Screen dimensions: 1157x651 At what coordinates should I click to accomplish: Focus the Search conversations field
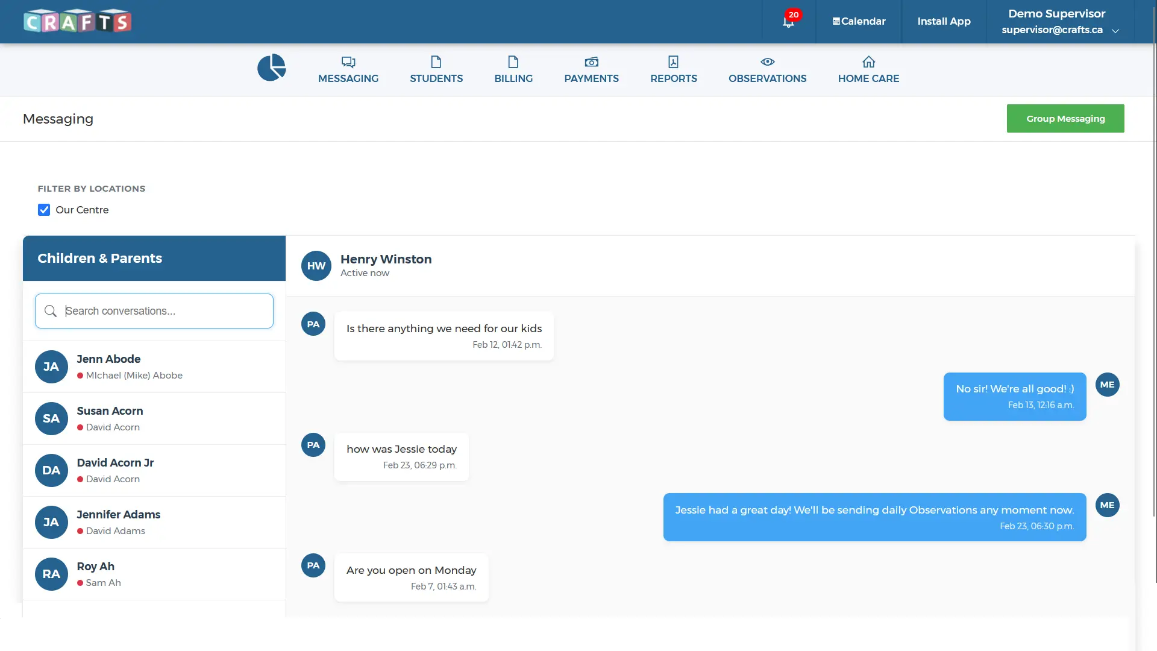[154, 311]
